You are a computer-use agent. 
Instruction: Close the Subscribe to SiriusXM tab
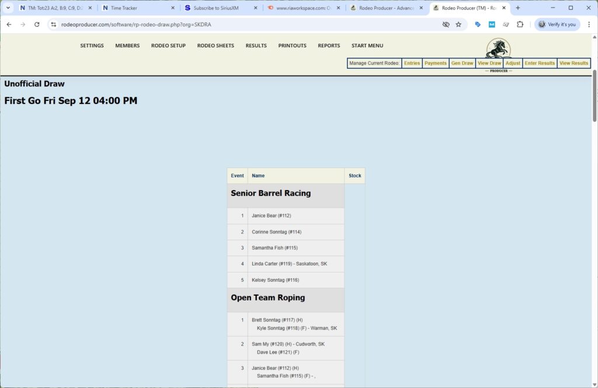(255, 8)
